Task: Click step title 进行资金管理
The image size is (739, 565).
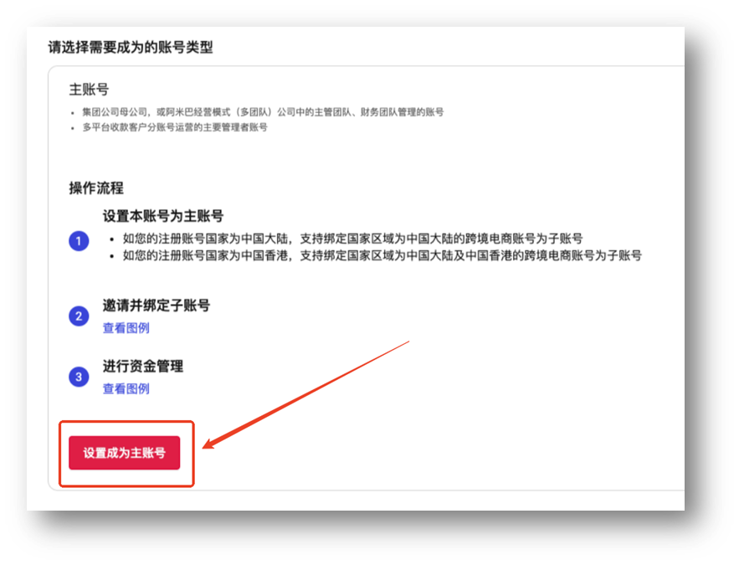Action: (143, 366)
